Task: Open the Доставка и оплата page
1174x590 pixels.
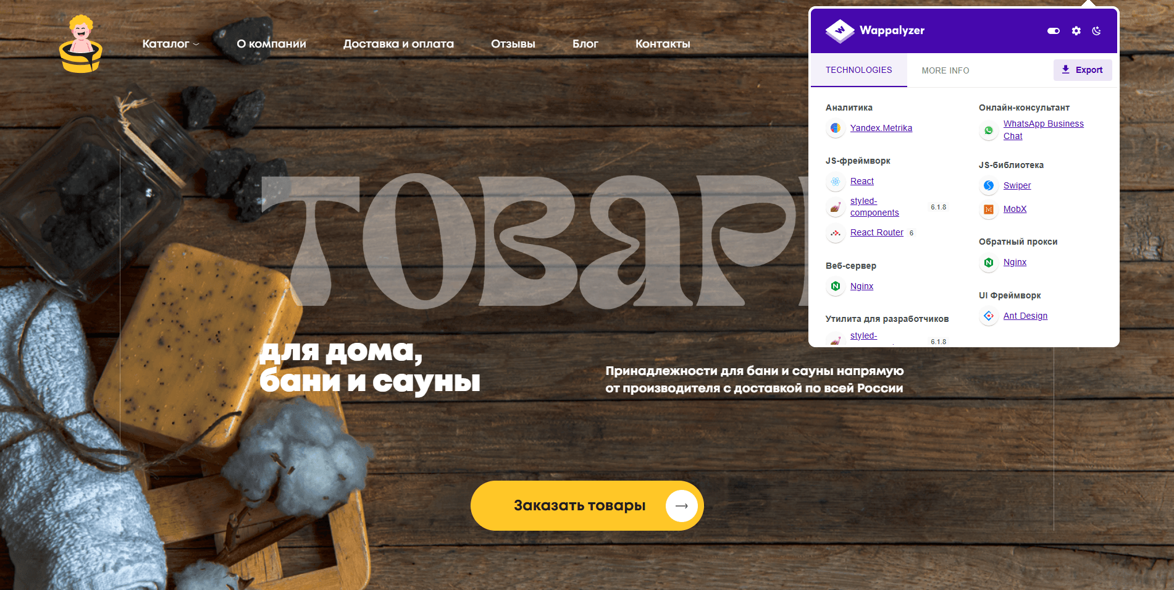Action: pos(398,44)
